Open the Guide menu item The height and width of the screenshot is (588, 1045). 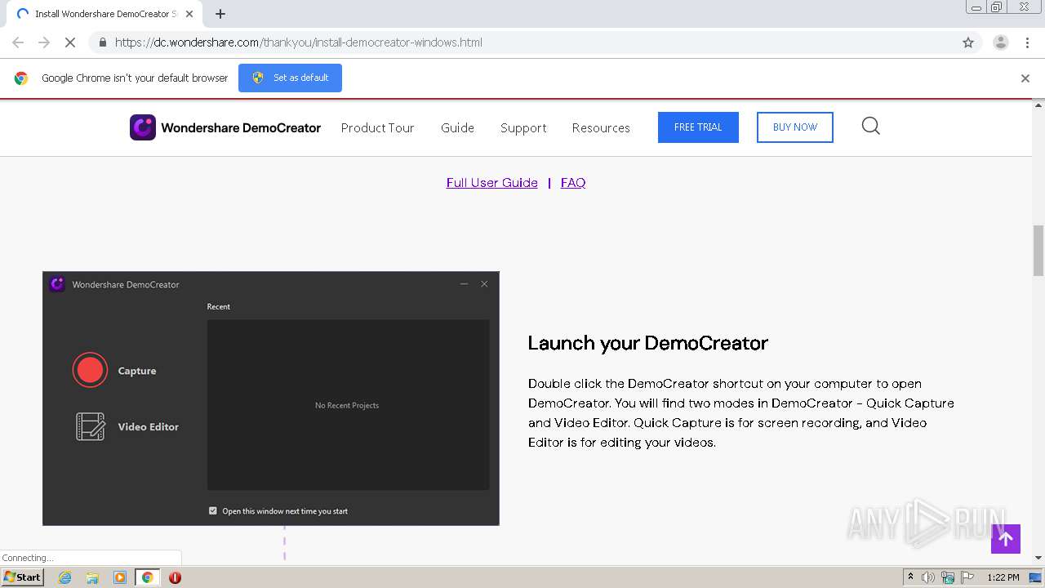click(x=457, y=127)
